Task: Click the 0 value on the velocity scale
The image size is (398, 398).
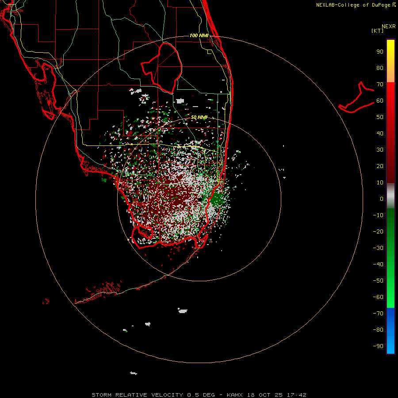Action: 382,199
